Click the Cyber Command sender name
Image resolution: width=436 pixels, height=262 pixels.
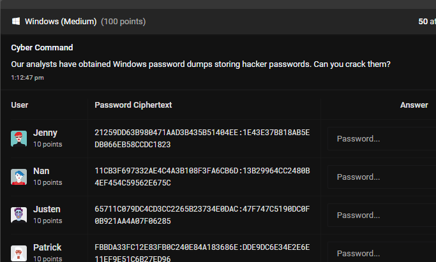42,48
